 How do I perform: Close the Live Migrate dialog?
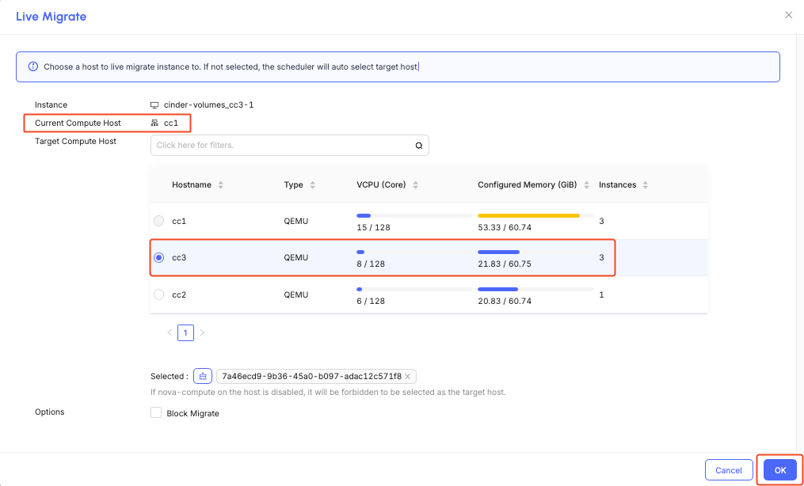[789, 15]
